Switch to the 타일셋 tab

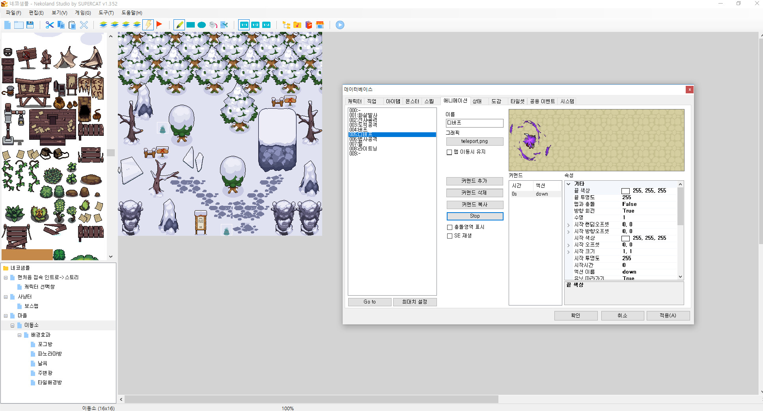(517, 101)
